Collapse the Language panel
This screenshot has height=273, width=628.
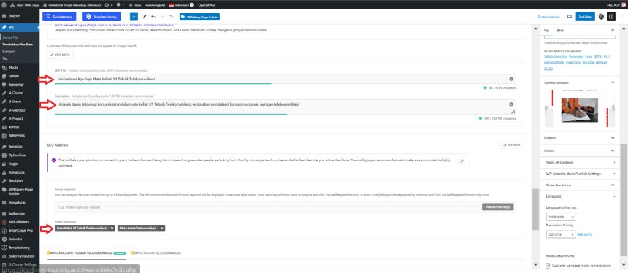coord(579,196)
